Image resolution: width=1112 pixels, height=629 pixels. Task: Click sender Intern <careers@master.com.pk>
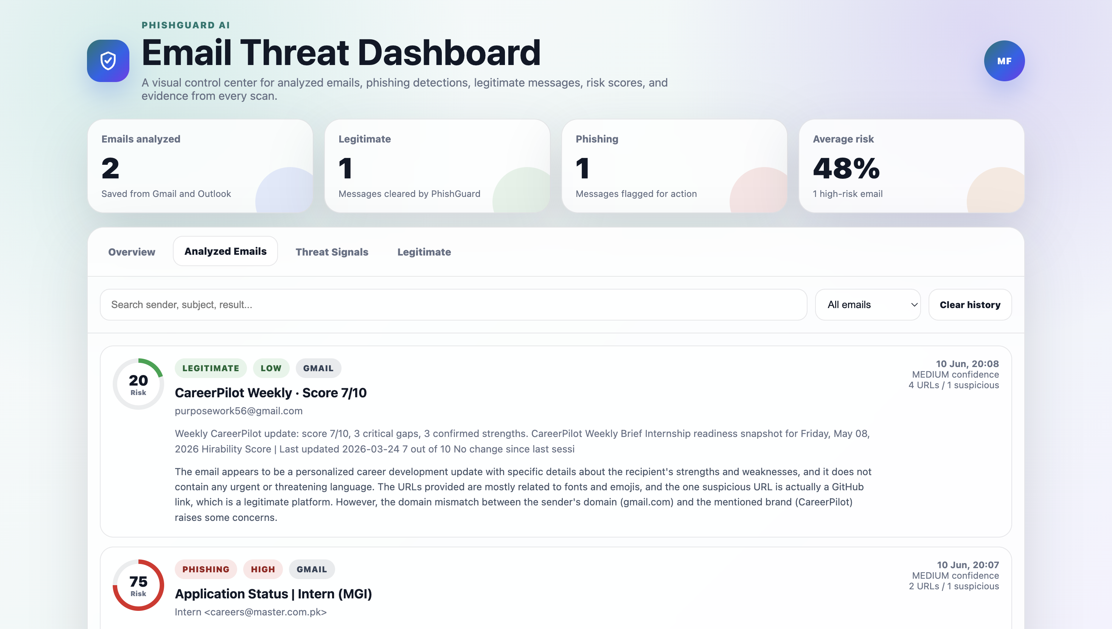click(x=251, y=612)
